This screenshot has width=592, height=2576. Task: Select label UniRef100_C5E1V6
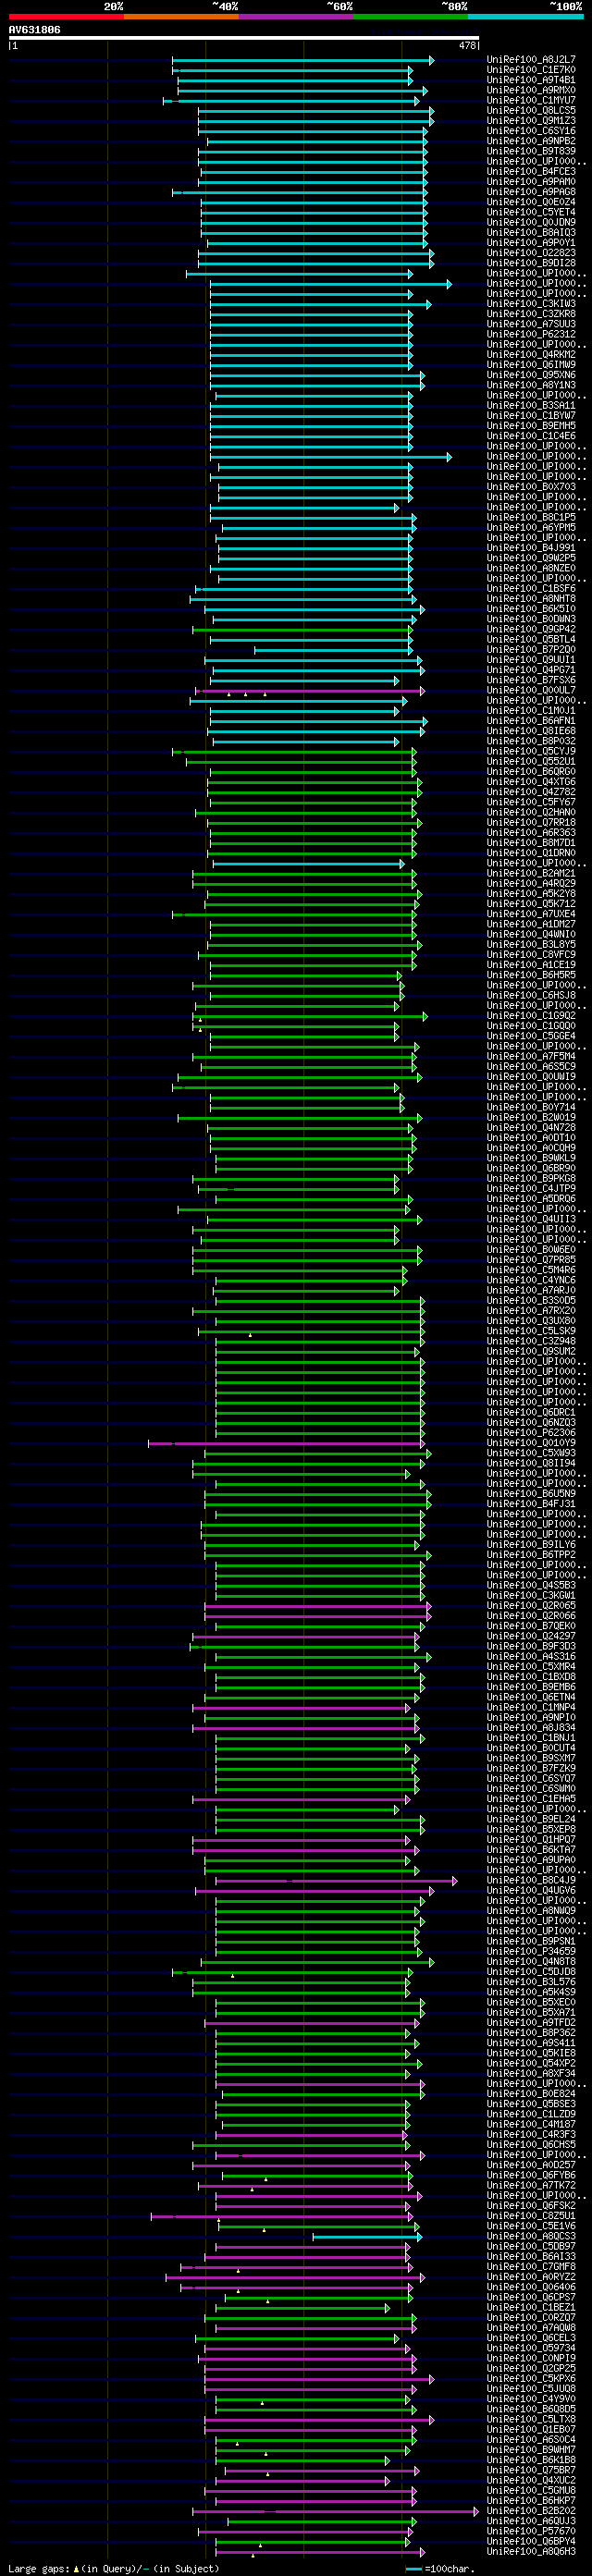pyautogui.click(x=531, y=2227)
